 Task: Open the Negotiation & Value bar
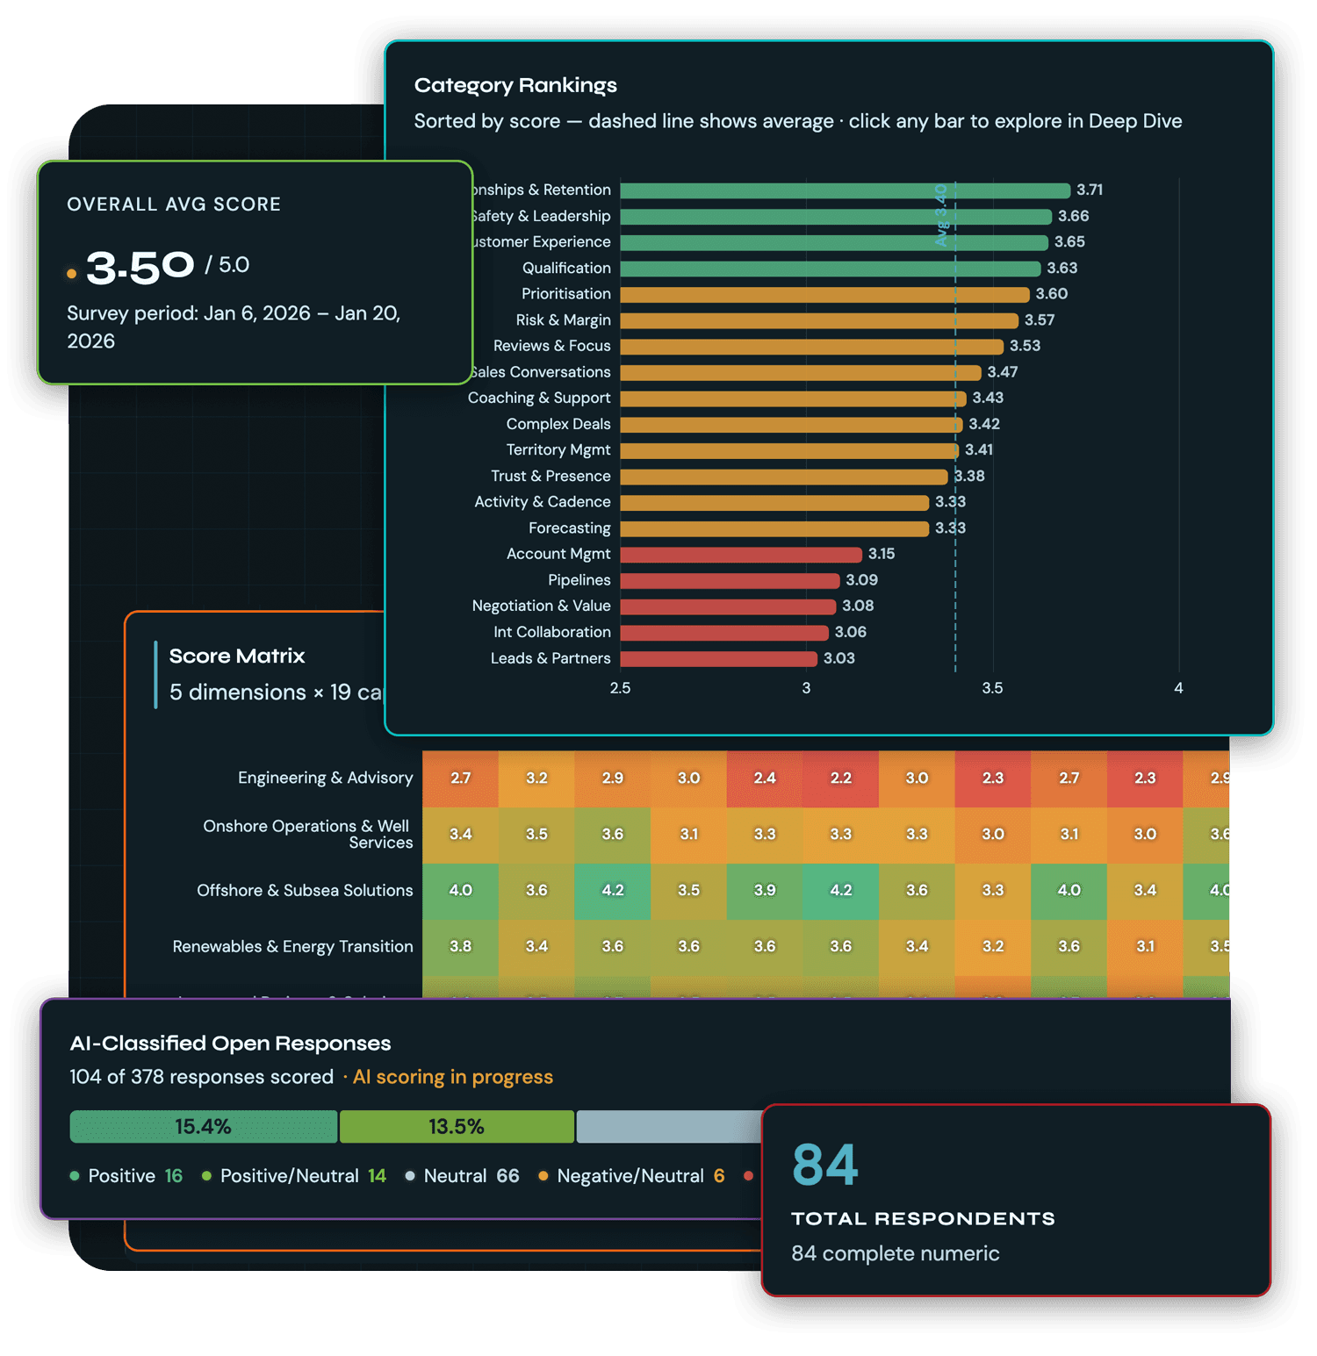[x=728, y=606]
